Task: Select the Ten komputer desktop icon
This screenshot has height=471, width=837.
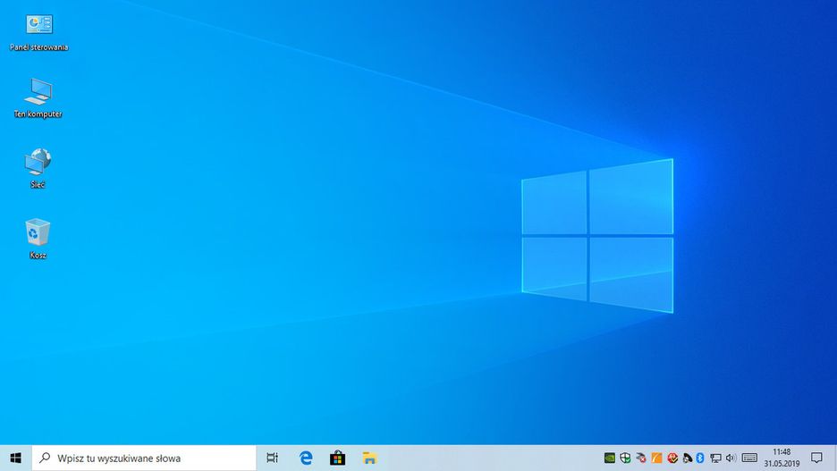Action: coord(38,91)
